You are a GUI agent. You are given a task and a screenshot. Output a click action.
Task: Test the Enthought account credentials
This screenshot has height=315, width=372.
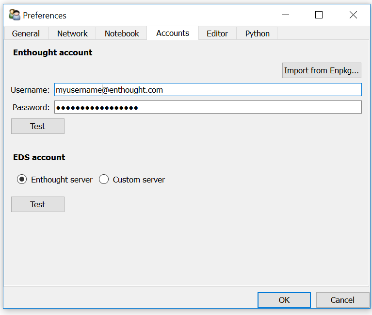[x=38, y=126]
